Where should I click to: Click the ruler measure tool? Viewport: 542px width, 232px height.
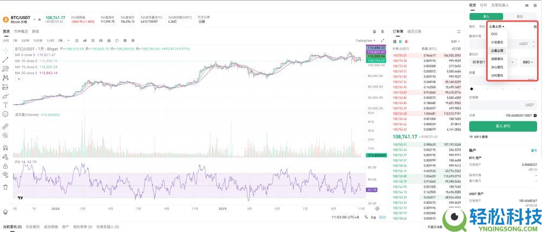coord(5,126)
